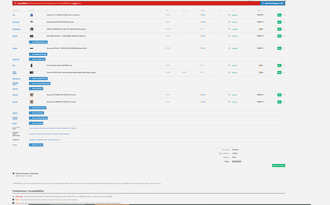Screen dimensions: 330x205
Task: Open the CPU Cooler category link
Action: [16, 22]
